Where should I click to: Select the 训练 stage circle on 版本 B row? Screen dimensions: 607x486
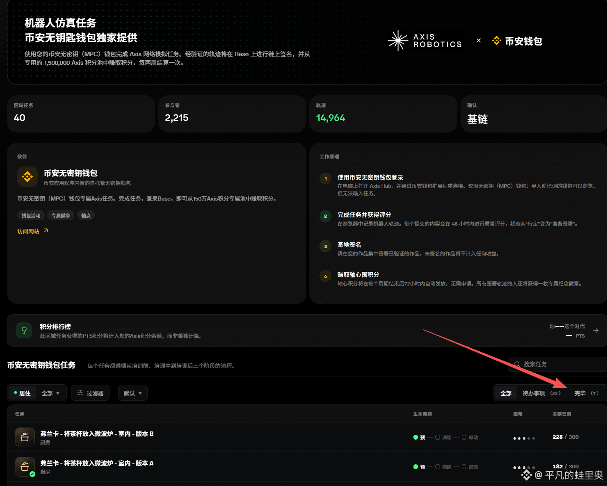pos(438,437)
